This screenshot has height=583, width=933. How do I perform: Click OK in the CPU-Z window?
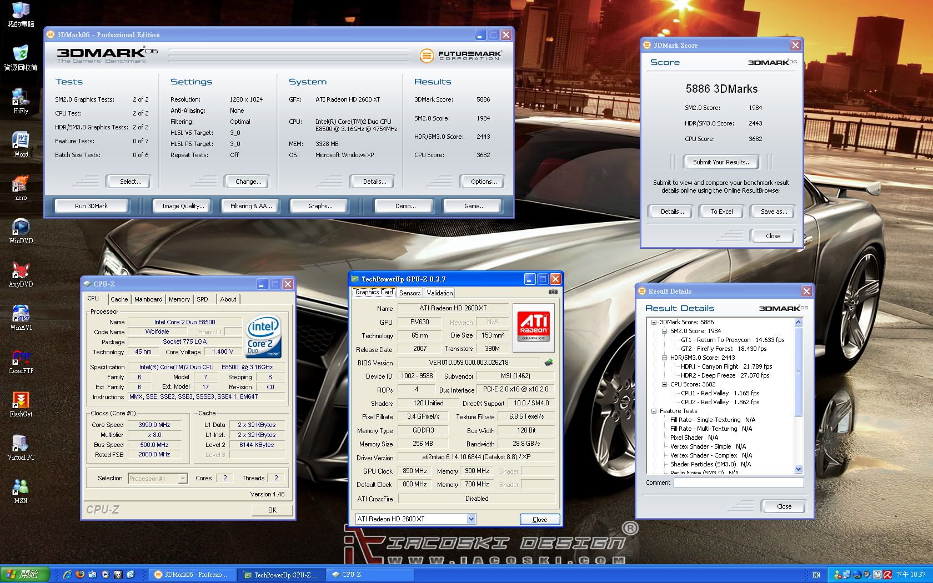(272, 510)
